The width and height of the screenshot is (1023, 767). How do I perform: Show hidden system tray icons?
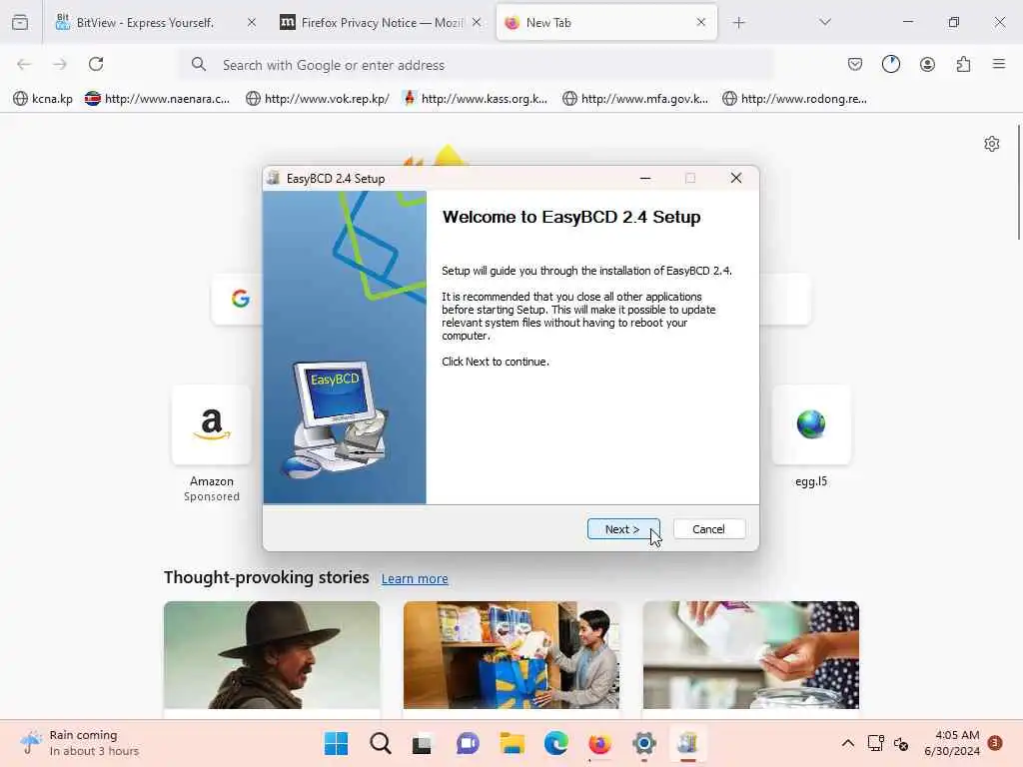847,743
